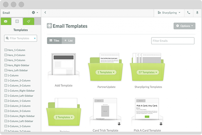Click the phone icon in top bar
Screen dimensions: 202x135
point(188,13)
